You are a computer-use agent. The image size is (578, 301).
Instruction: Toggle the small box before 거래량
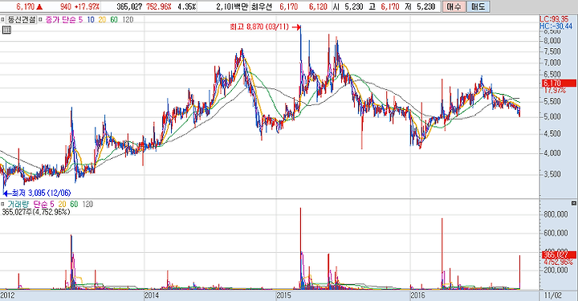(2, 204)
